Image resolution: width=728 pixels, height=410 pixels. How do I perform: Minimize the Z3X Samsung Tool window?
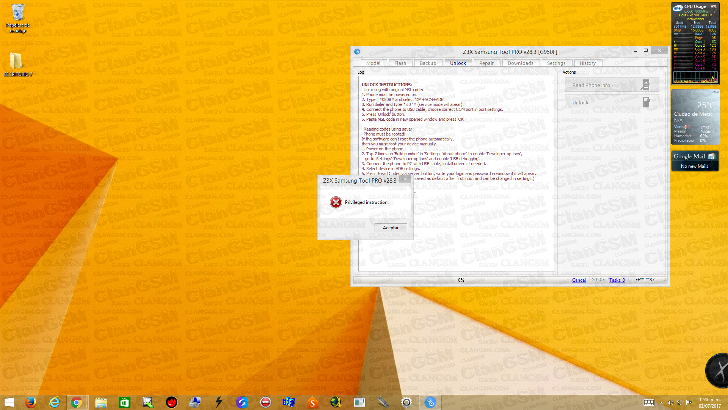point(635,50)
